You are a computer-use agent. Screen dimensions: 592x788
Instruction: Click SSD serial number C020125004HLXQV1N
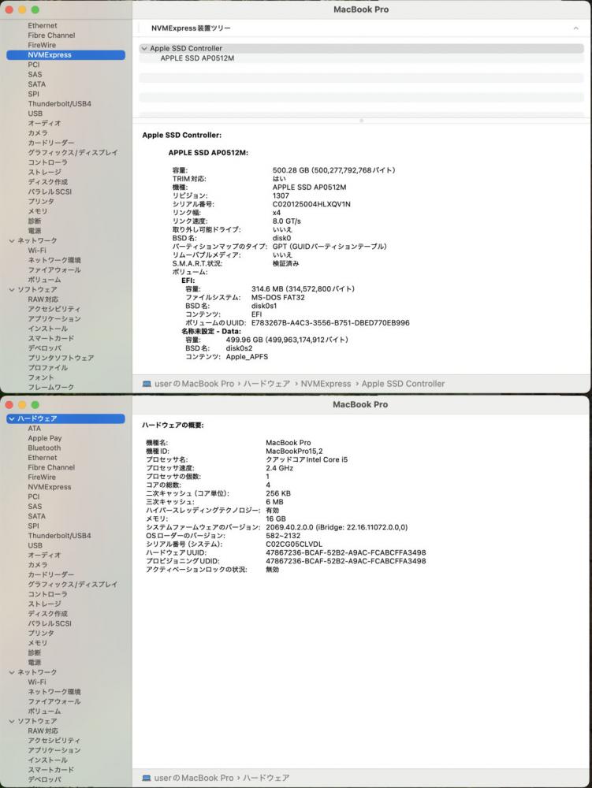311,204
